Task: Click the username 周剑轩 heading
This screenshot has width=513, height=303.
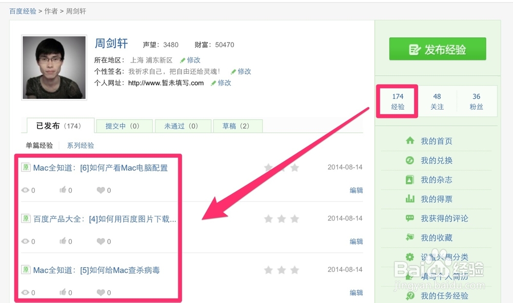Action: [111, 44]
